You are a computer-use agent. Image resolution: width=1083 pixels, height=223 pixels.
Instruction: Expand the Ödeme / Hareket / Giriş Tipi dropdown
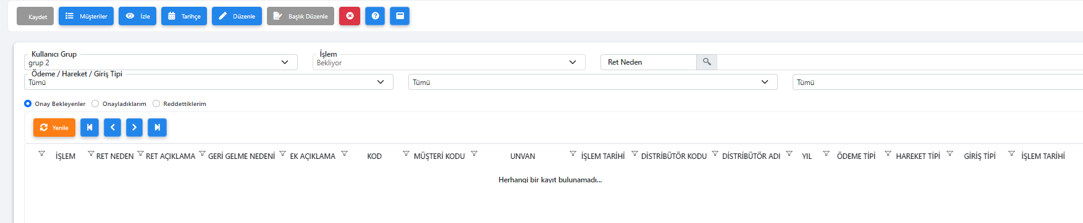pyautogui.click(x=209, y=82)
